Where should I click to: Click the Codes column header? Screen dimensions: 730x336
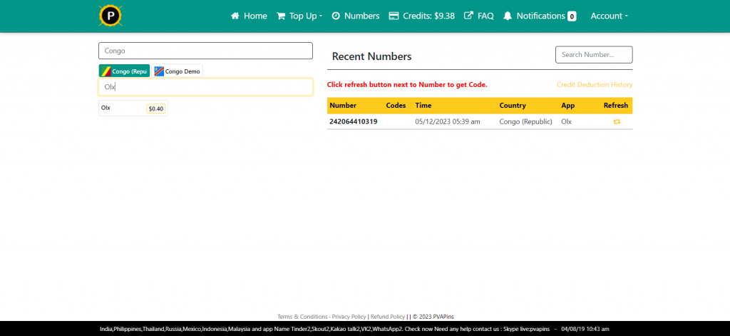click(x=396, y=106)
